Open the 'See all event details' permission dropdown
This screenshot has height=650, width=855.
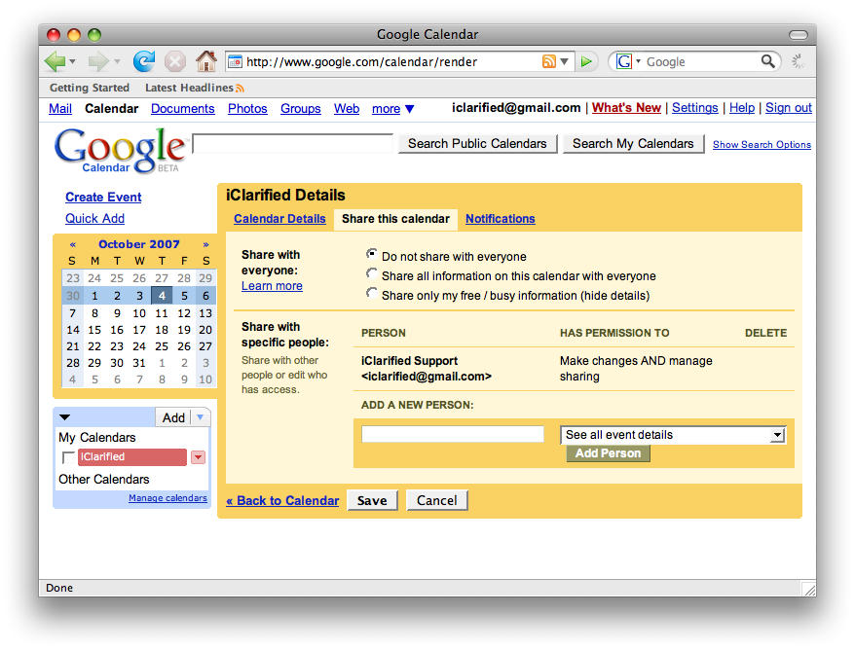pos(673,435)
